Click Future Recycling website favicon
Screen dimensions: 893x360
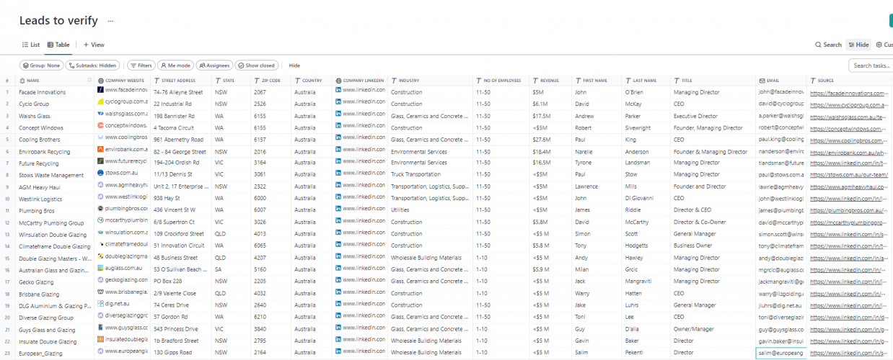101,163
